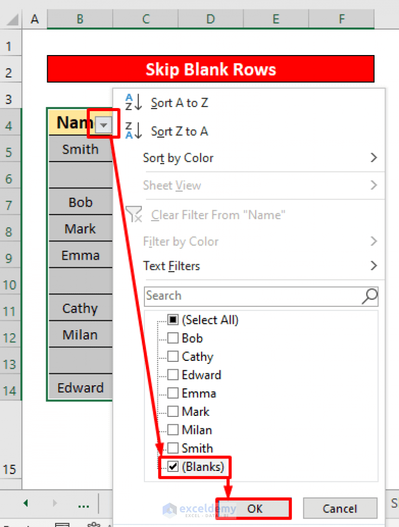Viewport: 399px width, 527px height.
Task: Click the next sheet navigation arrow
Action: [55, 503]
